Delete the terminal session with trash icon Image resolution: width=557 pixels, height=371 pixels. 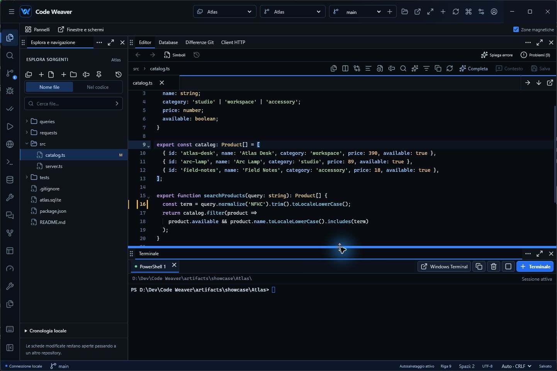tap(494, 266)
